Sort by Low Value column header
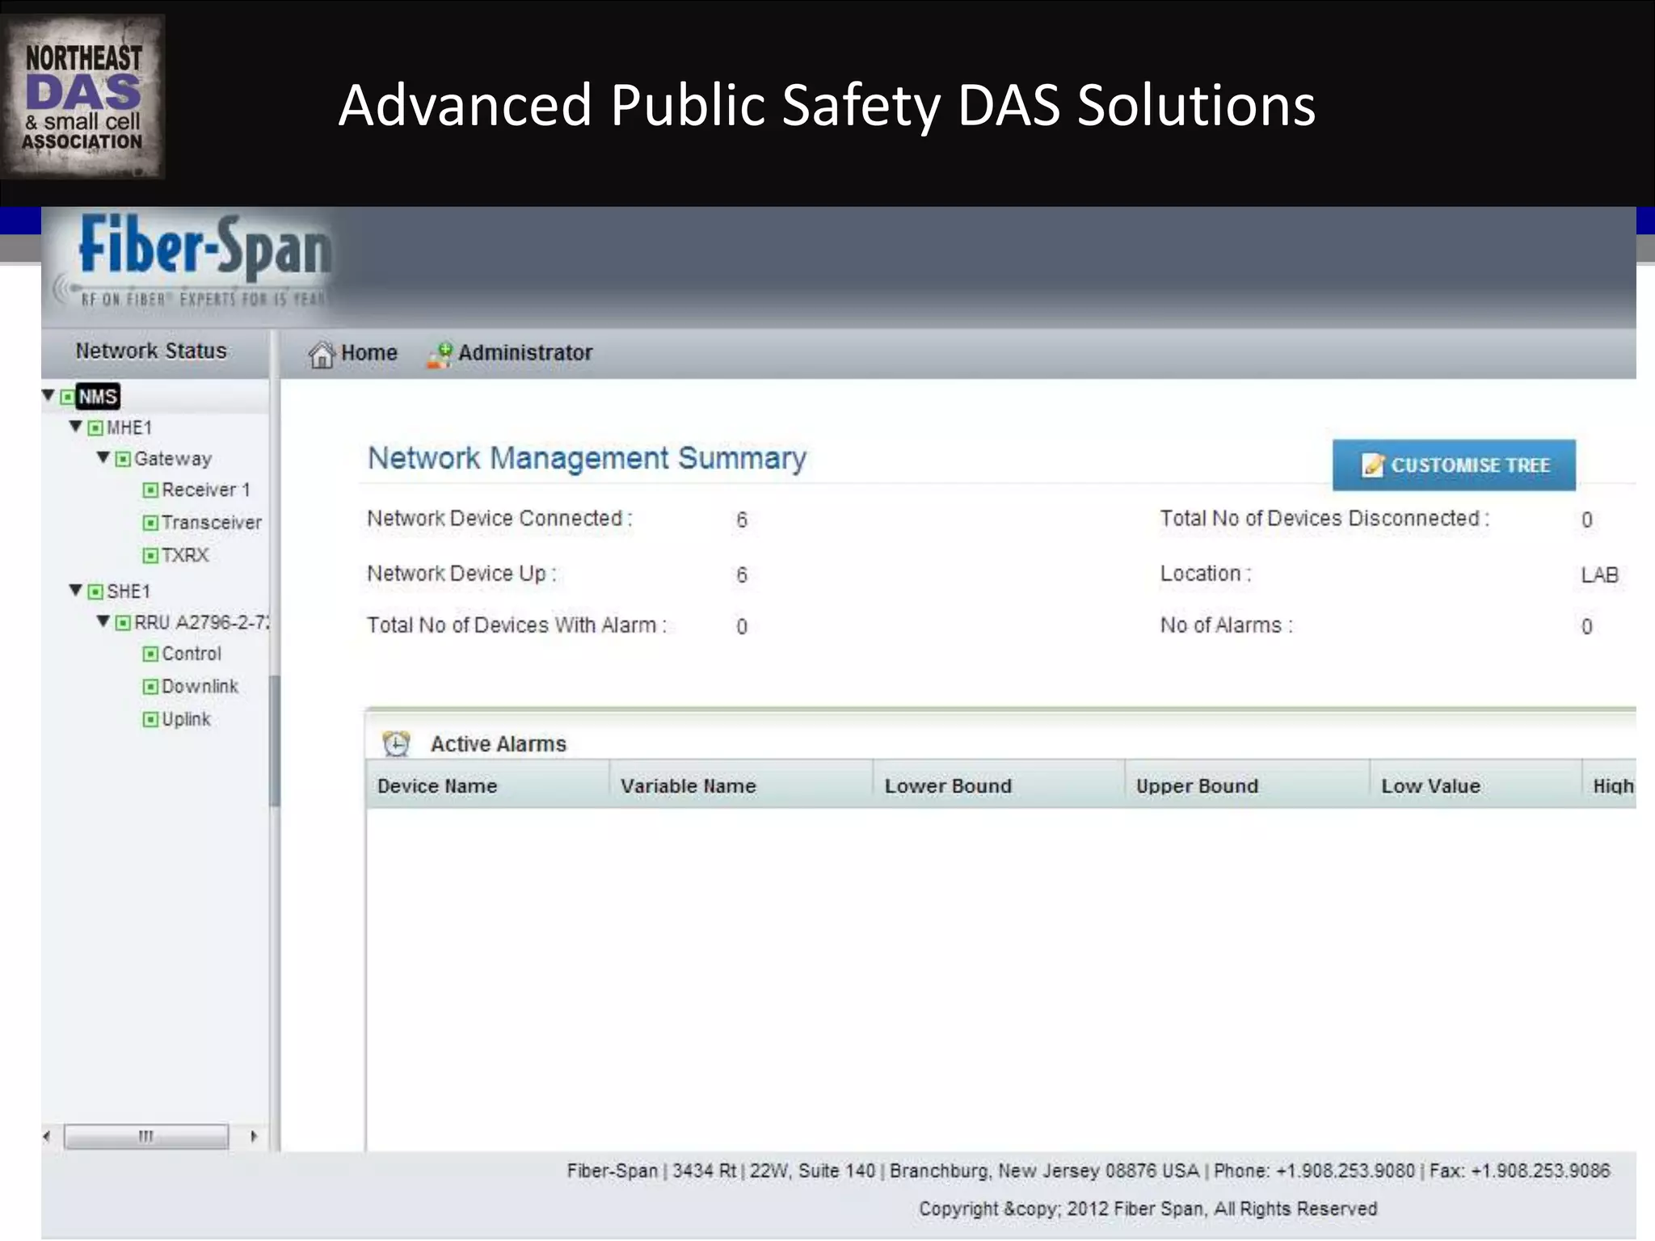 click(x=1476, y=785)
